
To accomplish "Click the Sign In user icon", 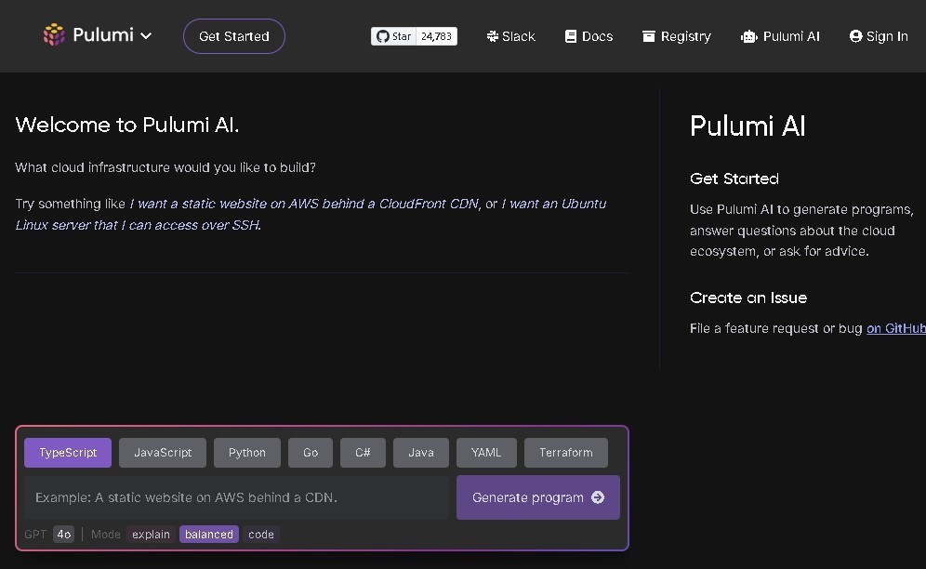I will (855, 36).
